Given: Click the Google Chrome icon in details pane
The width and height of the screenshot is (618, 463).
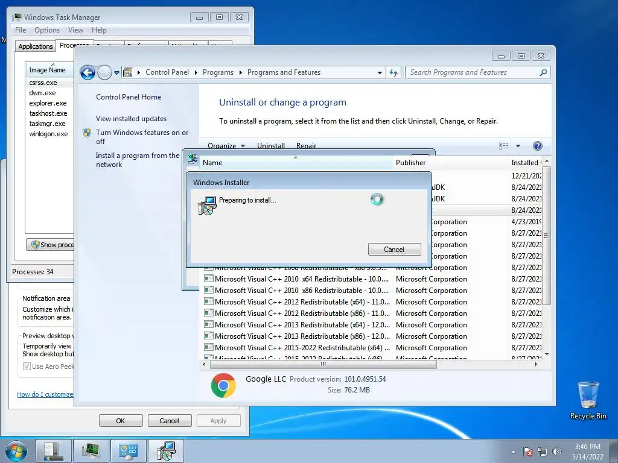Looking at the screenshot, I should click(x=223, y=385).
